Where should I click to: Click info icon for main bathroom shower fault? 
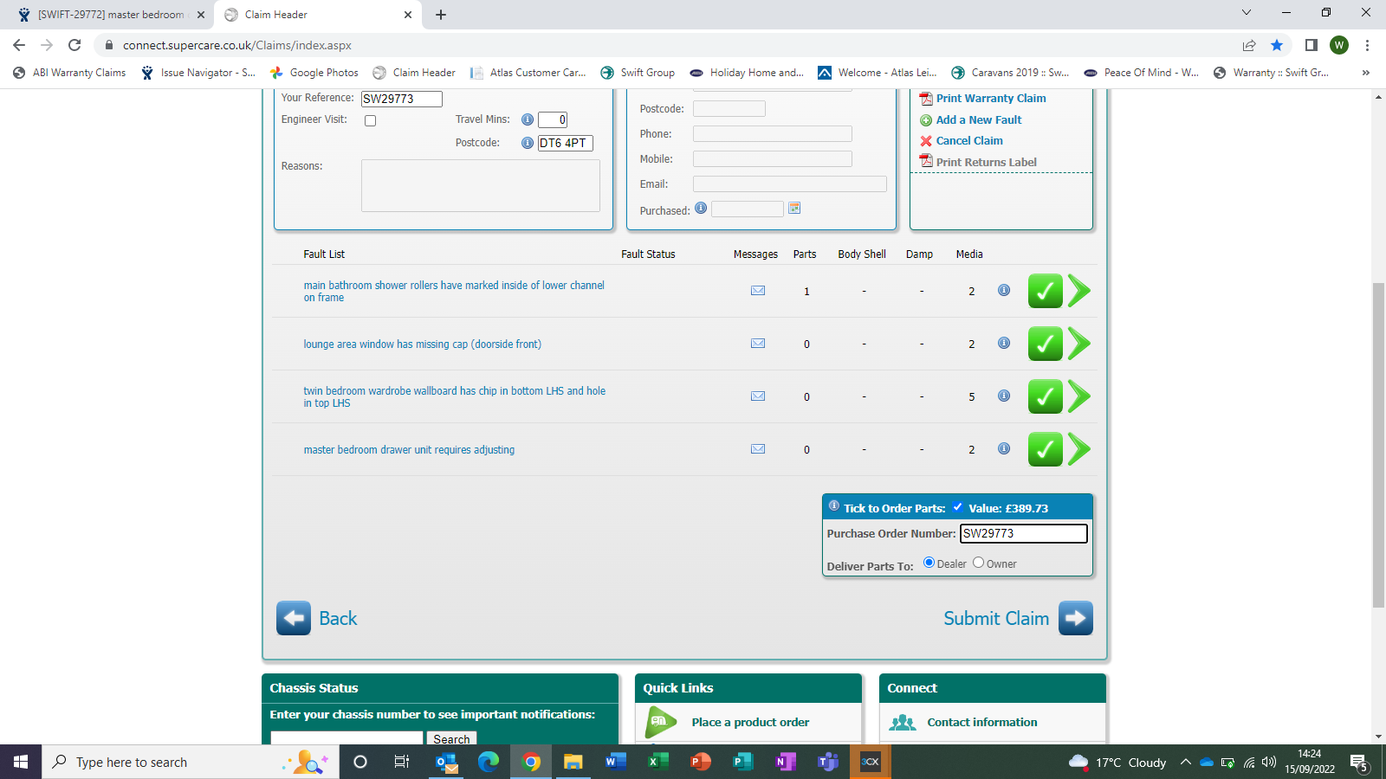point(1004,290)
